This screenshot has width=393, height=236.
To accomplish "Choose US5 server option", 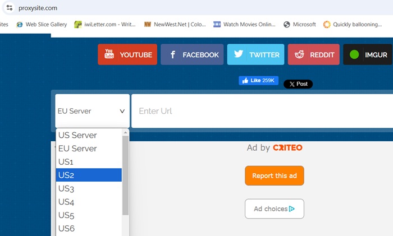I will pyautogui.click(x=89, y=215).
